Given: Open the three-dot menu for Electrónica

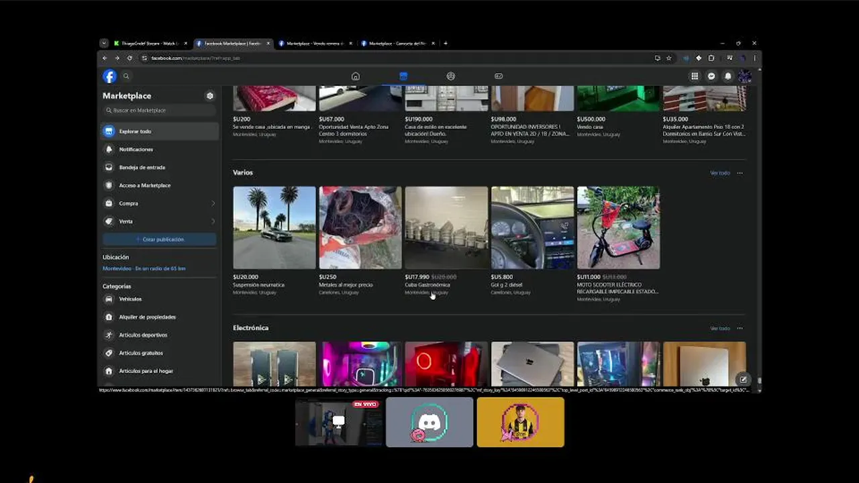Looking at the screenshot, I should [740, 329].
